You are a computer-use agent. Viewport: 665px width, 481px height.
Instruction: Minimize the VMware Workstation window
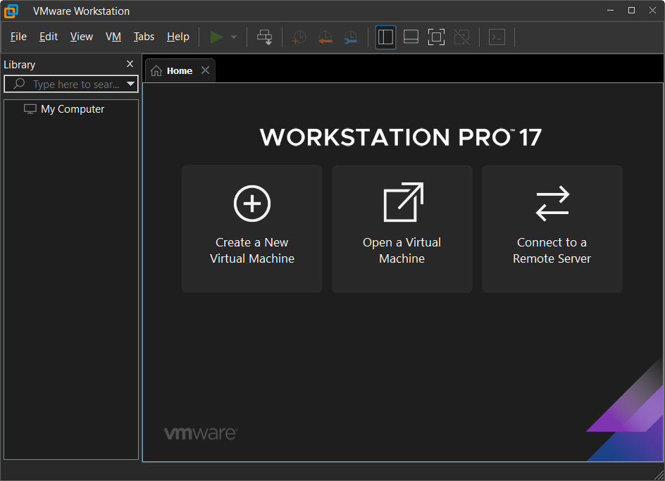click(x=611, y=10)
